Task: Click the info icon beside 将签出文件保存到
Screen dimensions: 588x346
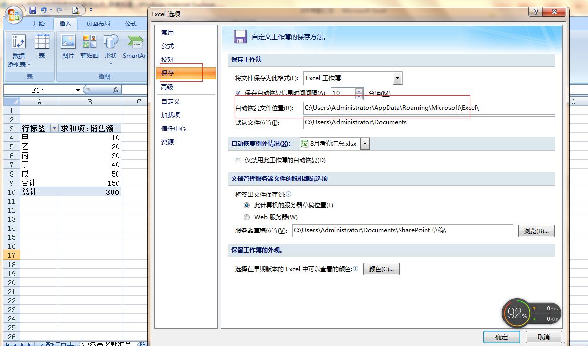Action: [288, 194]
